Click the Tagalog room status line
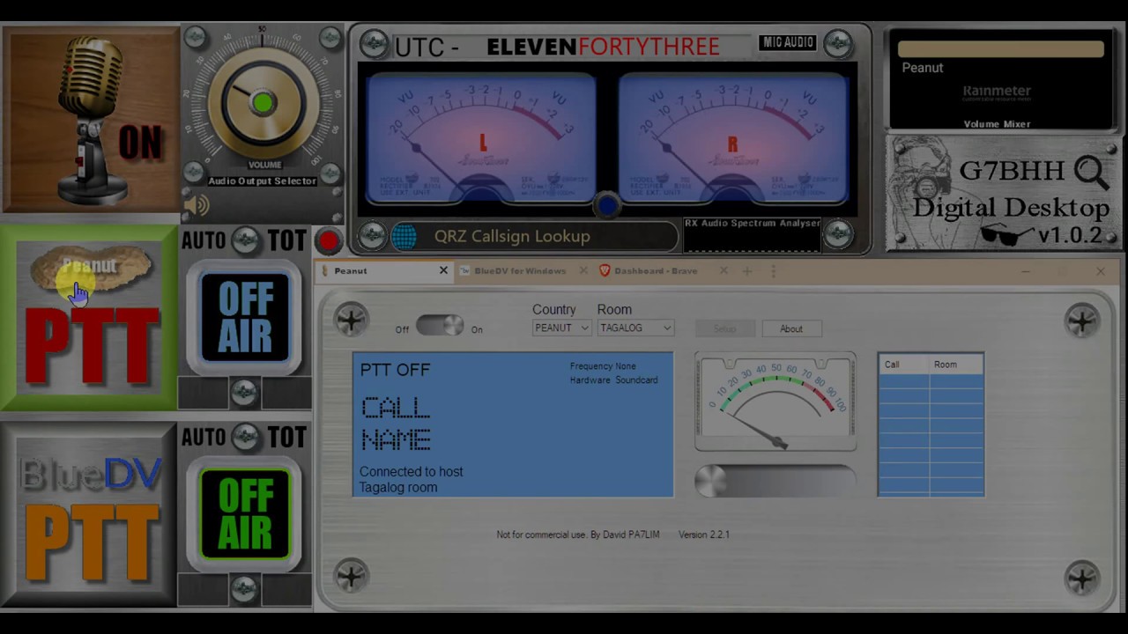Image resolution: width=1128 pixels, height=634 pixels. [x=398, y=488]
